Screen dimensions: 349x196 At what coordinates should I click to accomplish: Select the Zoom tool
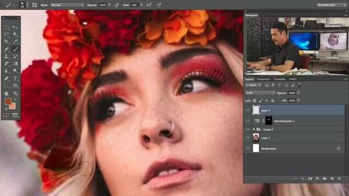coord(15,93)
